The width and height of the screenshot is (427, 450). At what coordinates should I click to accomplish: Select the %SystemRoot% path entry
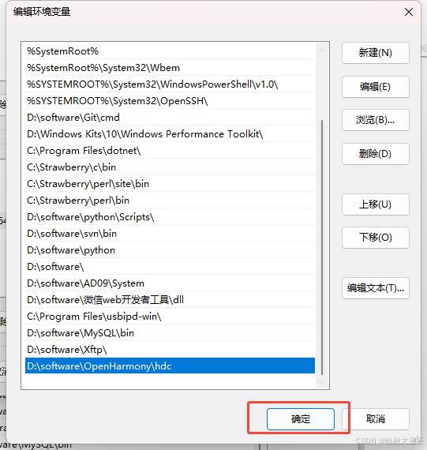(x=169, y=51)
